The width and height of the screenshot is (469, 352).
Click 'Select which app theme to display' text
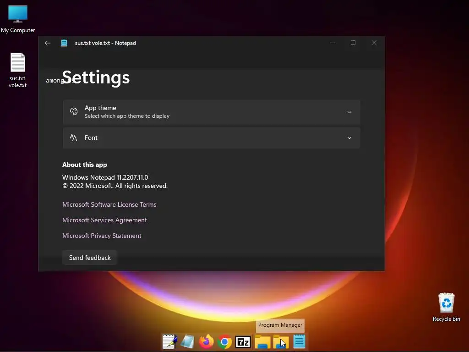[x=127, y=116]
